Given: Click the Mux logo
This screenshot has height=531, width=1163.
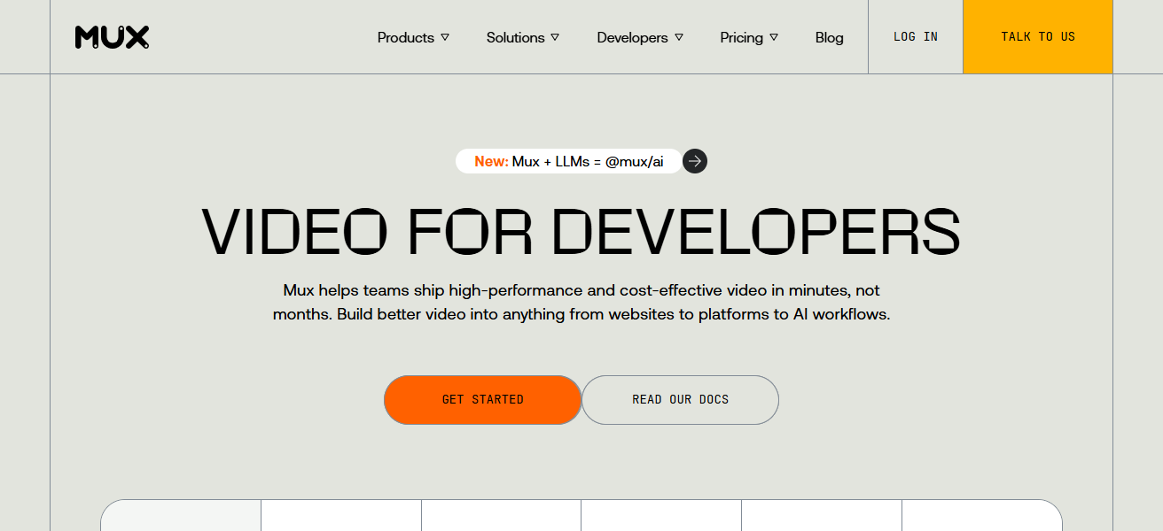Looking at the screenshot, I should pos(112,37).
